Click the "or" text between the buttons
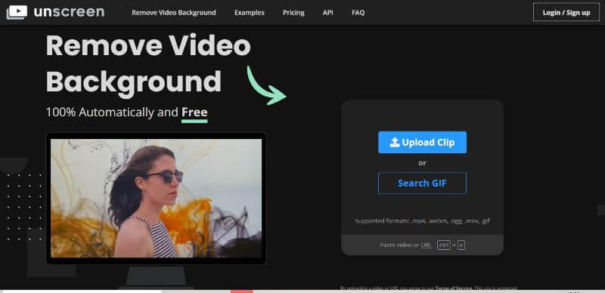This screenshot has height=293, width=605. pos(422,163)
